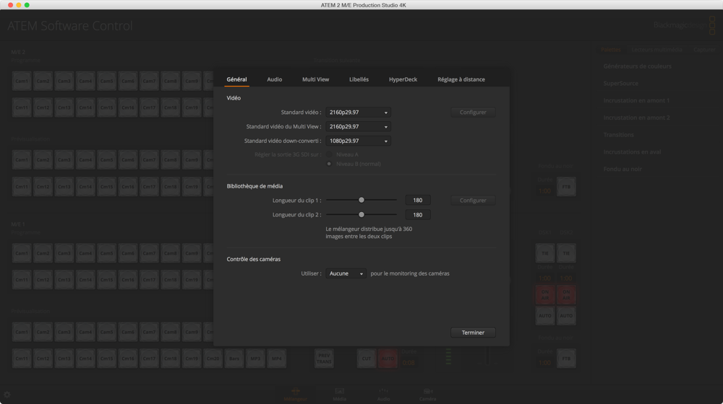Select the Bars source button
Image resolution: width=723 pixels, height=404 pixels.
pyautogui.click(x=234, y=359)
